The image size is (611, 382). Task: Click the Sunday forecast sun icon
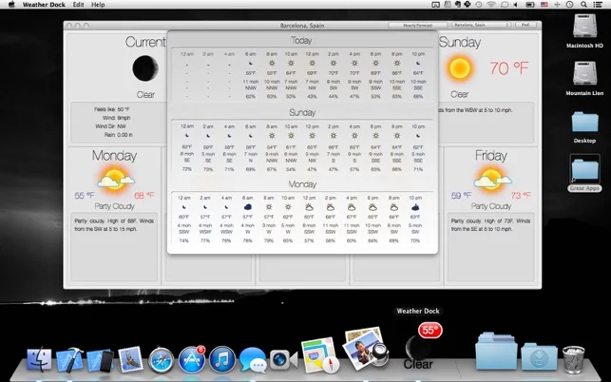pyautogui.click(x=460, y=68)
